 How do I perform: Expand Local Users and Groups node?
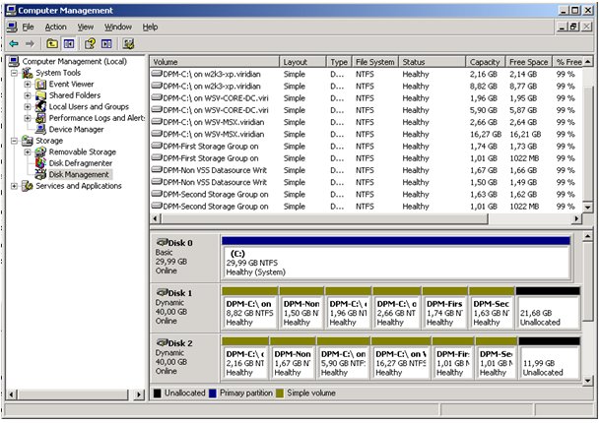point(28,107)
